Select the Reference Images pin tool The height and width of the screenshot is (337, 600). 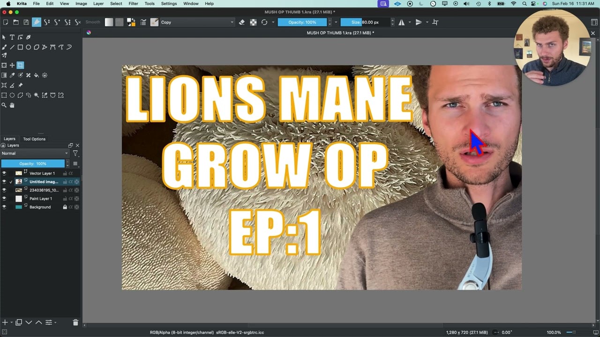pos(20,85)
